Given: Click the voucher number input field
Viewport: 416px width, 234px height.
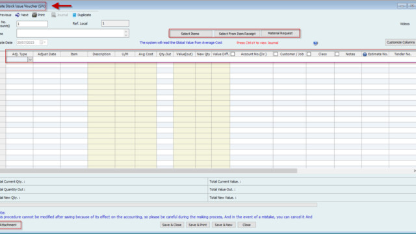Looking at the screenshot, I should pyautogui.click(x=32, y=24).
